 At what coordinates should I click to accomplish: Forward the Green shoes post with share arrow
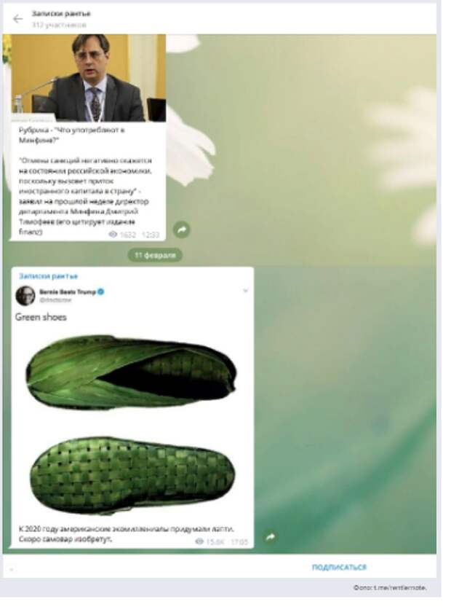[270, 537]
